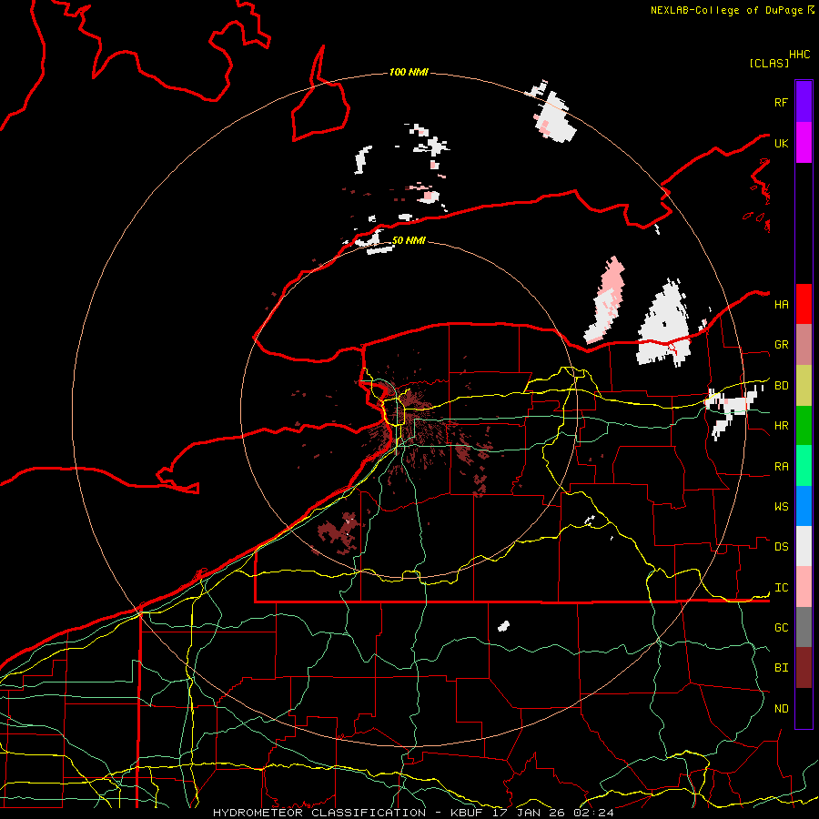Click the GC legend label
819x819 pixels.
click(781, 627)
